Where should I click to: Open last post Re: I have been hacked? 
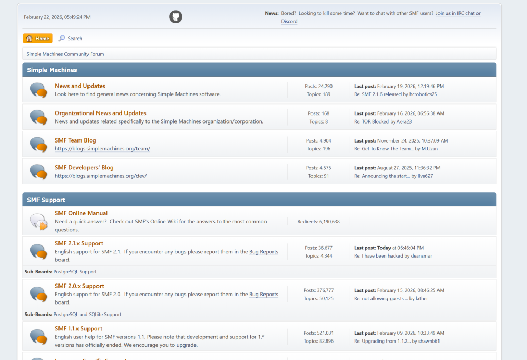point(378,256)
